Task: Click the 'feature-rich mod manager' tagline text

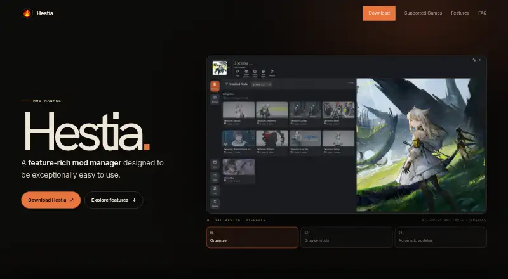Action: pos(75,163)
